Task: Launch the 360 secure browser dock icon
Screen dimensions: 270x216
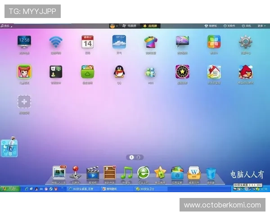Action: 143,173
